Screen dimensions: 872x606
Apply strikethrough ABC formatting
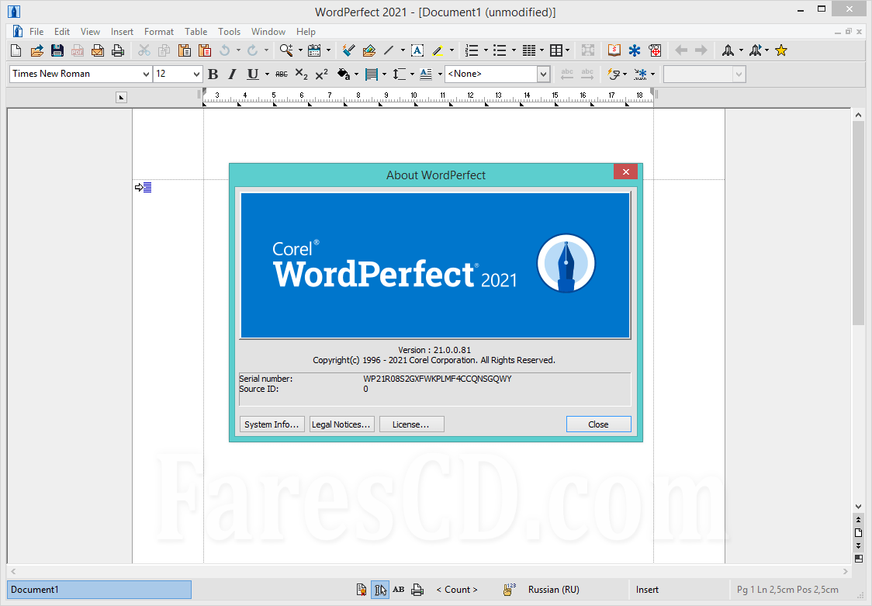click(282, 74)
